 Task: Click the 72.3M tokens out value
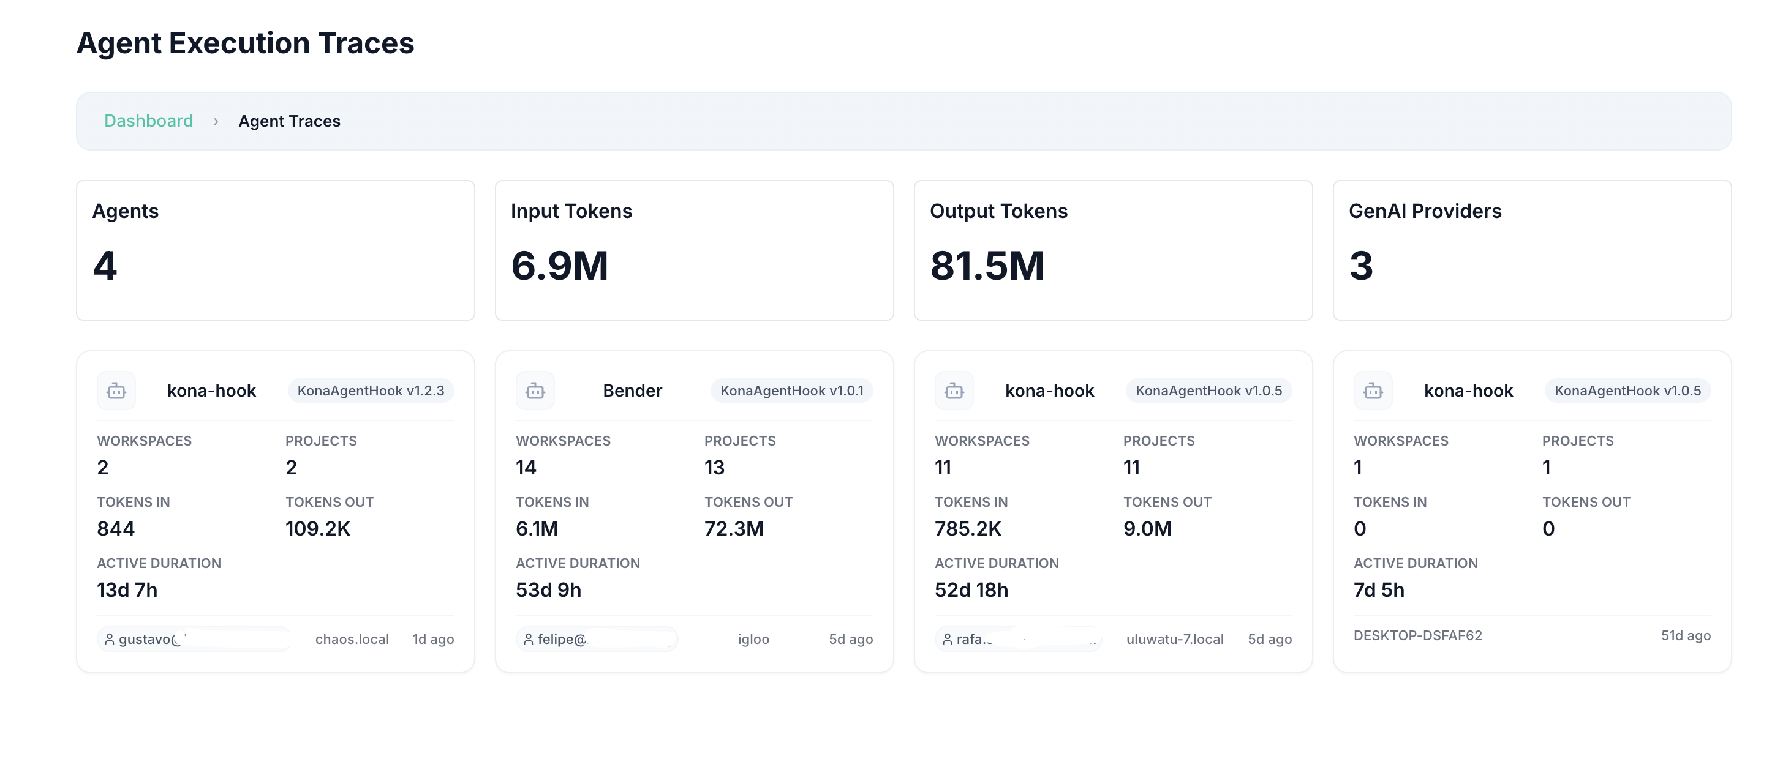[x=734, y=529]
